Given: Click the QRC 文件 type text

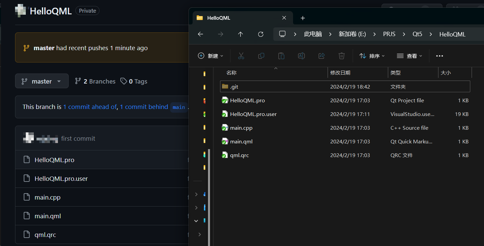Looking at the screenshot, I should coord(402,155).
